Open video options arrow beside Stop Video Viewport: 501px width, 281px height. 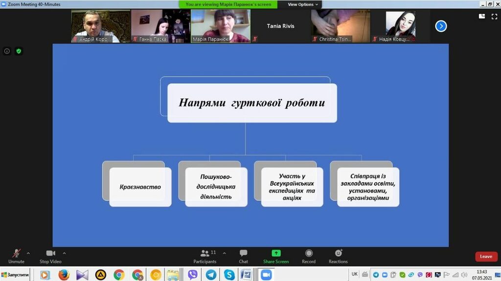tap(64, 253)
